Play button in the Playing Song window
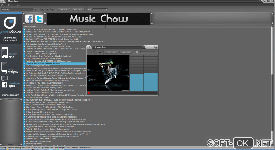Screen dimensions: 275x150 [90, 52]
